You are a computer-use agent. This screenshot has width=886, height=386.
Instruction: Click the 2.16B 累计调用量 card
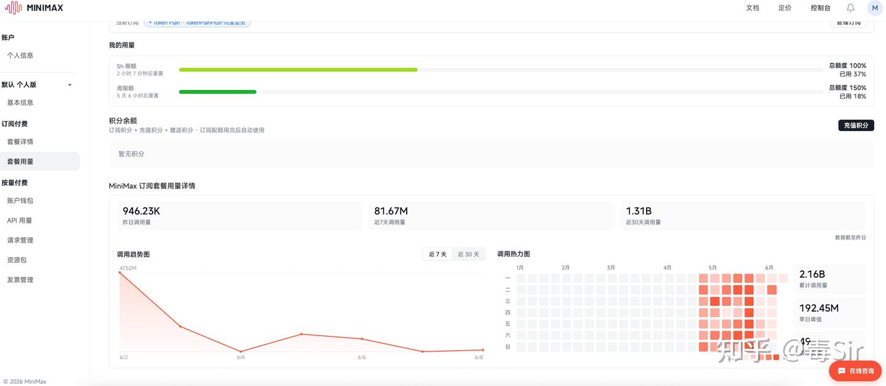[829, 279]
